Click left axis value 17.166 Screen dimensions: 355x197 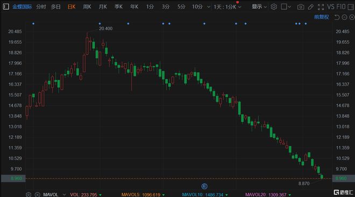click(15, 74)
